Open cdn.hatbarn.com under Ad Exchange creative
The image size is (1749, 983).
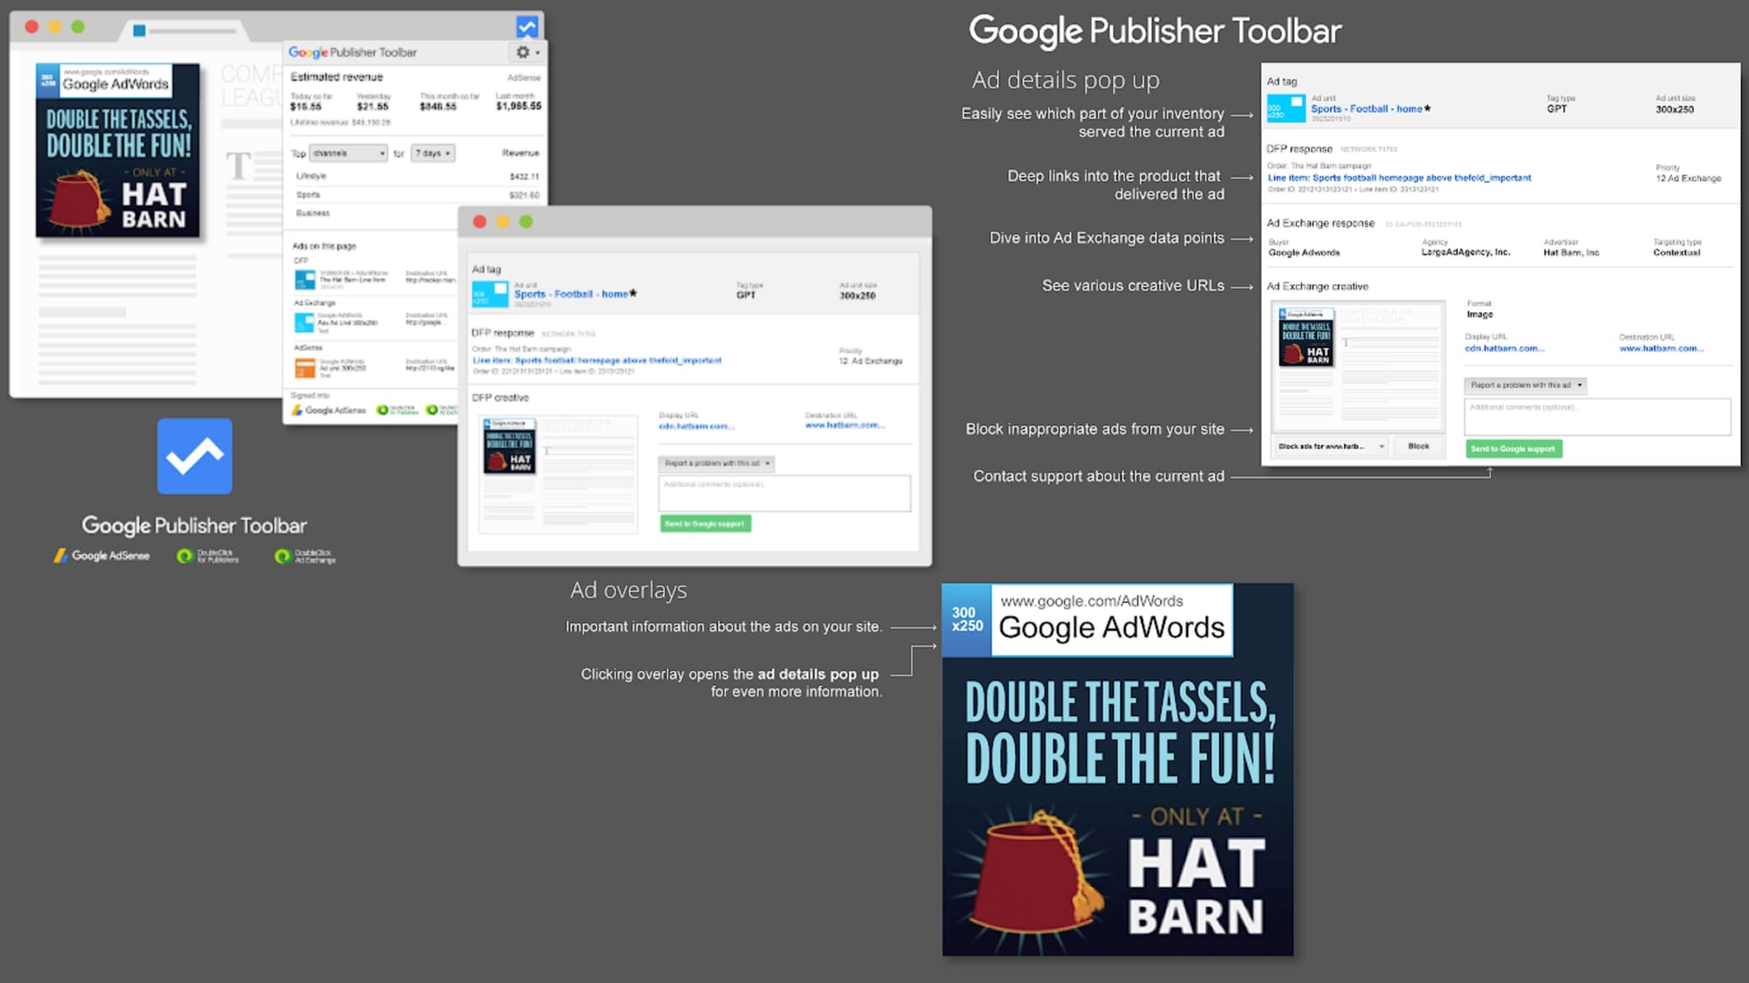tap(1504, 349)
